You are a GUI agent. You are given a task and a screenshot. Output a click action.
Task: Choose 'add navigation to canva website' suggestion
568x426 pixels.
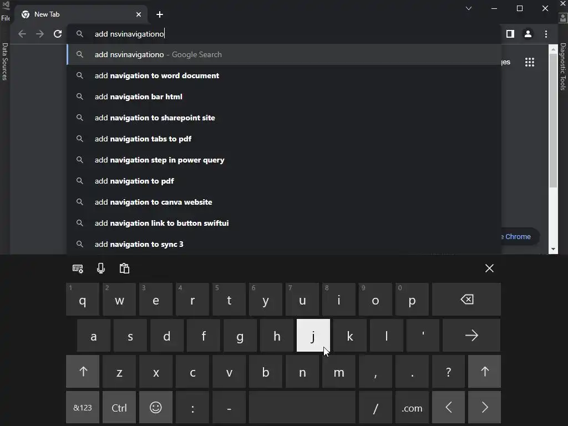click(285, 202)
